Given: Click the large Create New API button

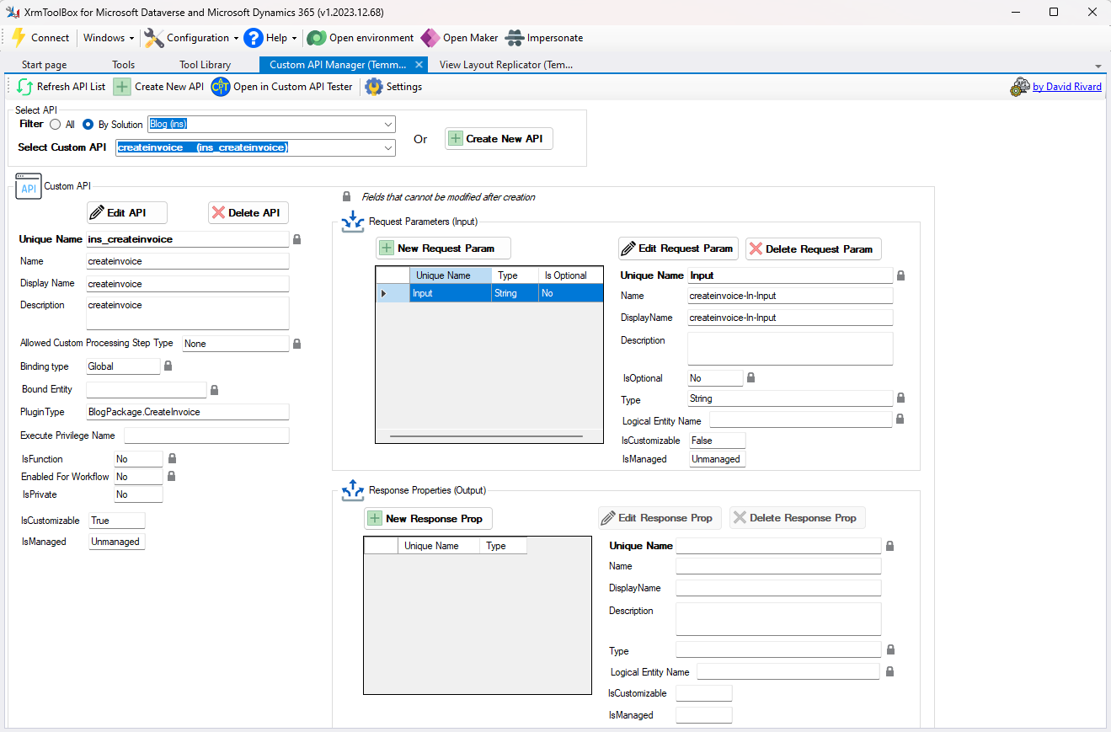Looking at the screenshot, I should (x=499, y=139).
